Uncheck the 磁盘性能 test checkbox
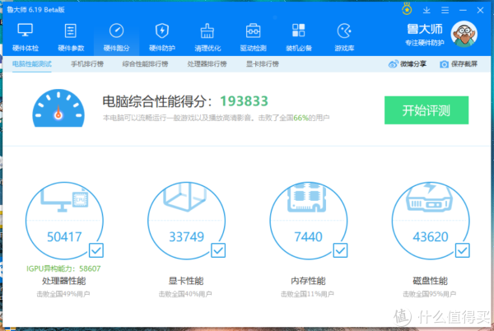The width and height of the screenshot is (494, 331). point(462,250)
